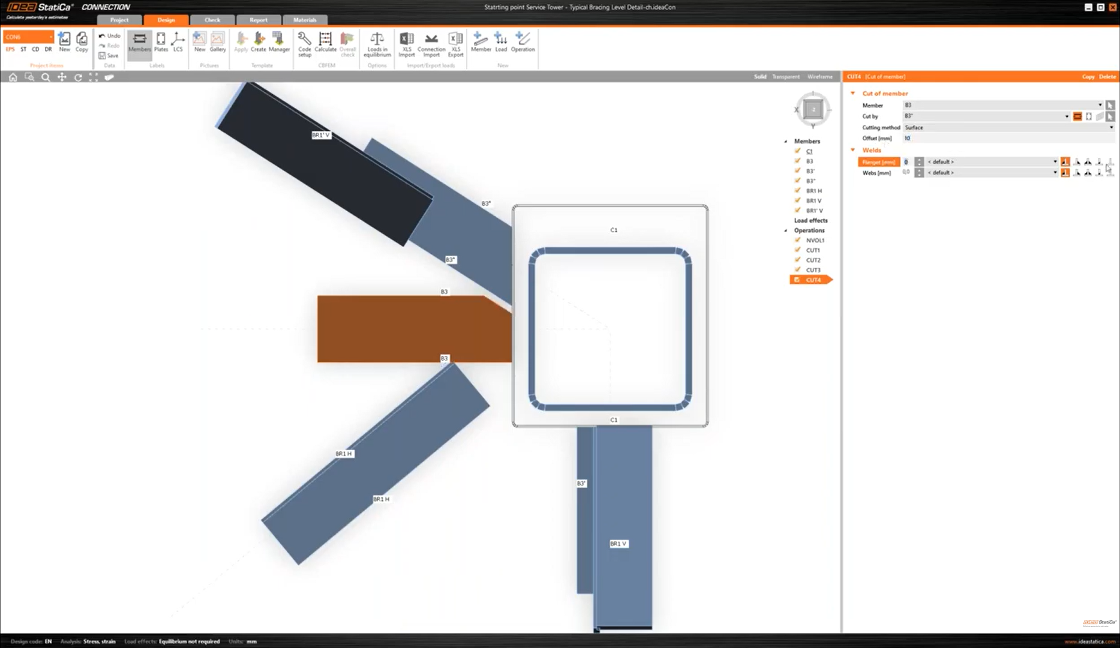Image resolution: width=1120 pixels, height=648 pixels.
Task: Show Plates labels
Action: tap(161, 42)
